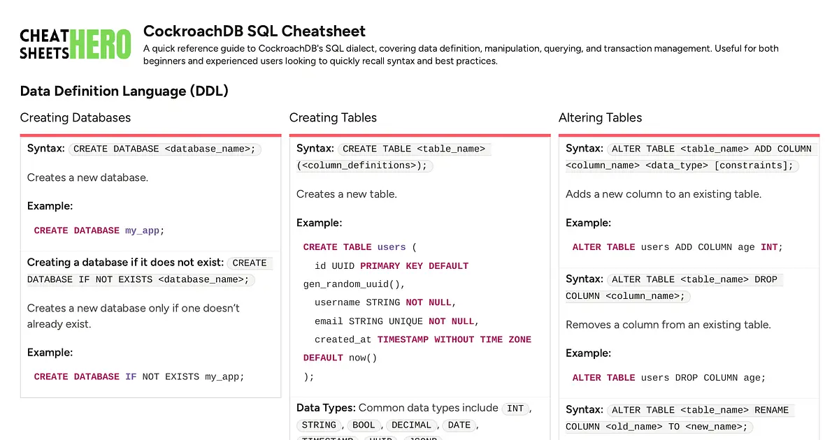The height and width of the screenshot is (440, 839).
Task: Open the Data Definition Language (DDL) heading
Action: coord(124,91)
